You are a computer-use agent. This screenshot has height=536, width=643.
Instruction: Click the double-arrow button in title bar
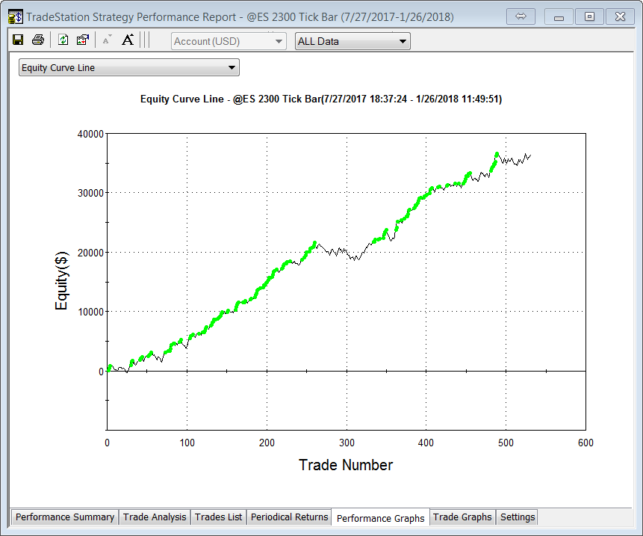[521, 16]
